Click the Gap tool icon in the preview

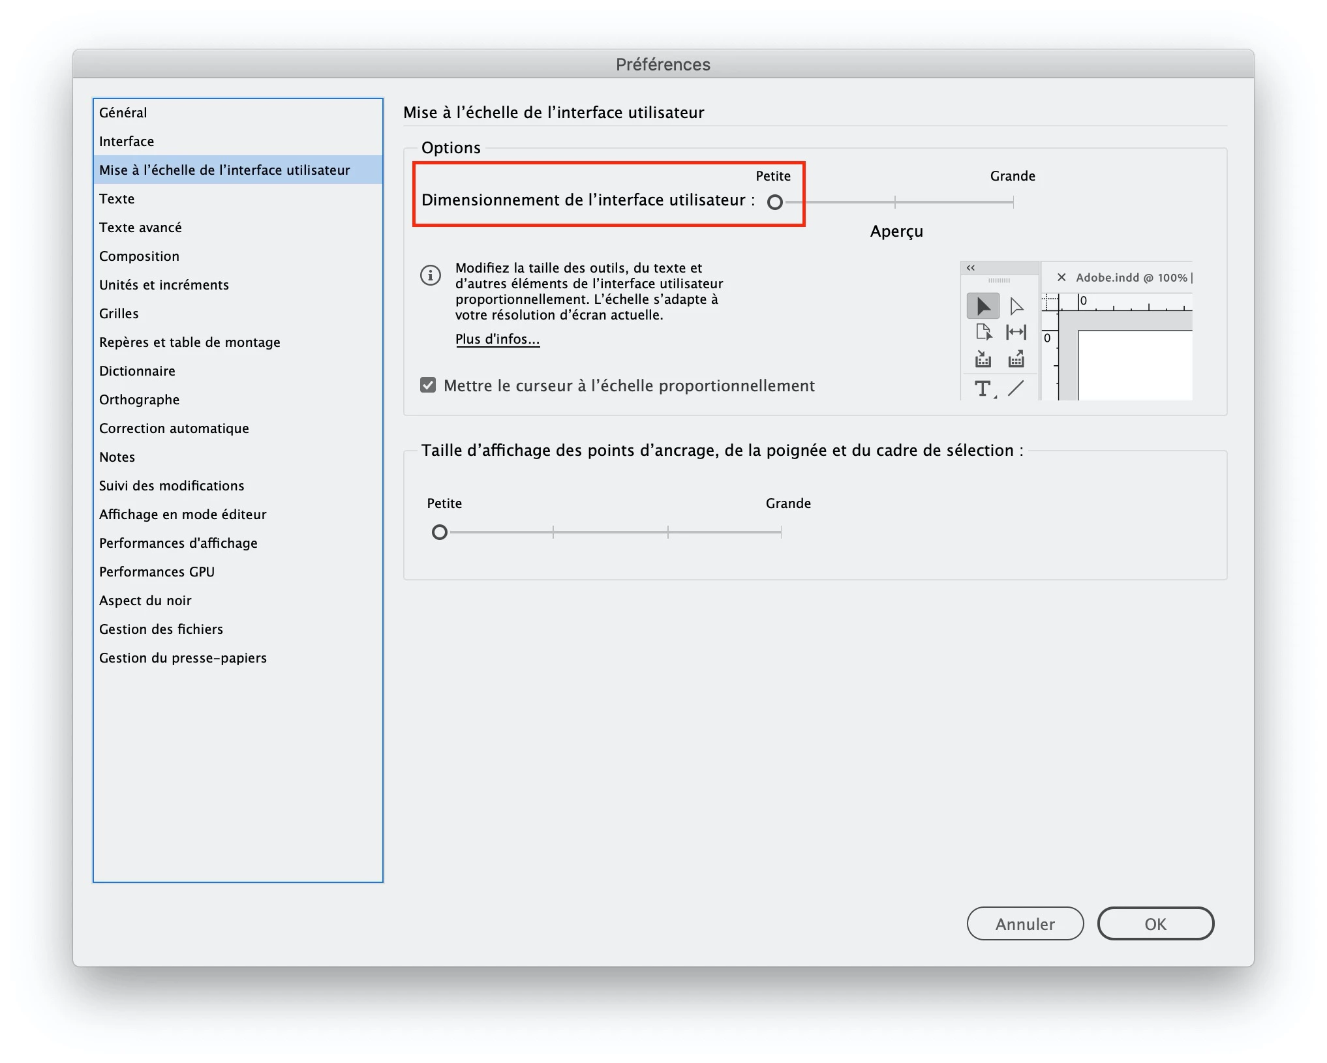click(x=1016, y=333)
